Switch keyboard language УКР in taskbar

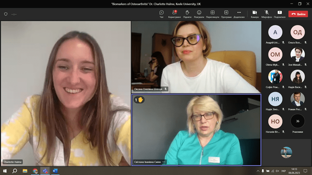click(x=283, y=171)
